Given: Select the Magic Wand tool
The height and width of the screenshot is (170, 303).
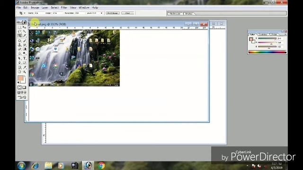Looking at the screenshot, I should 24,32.
